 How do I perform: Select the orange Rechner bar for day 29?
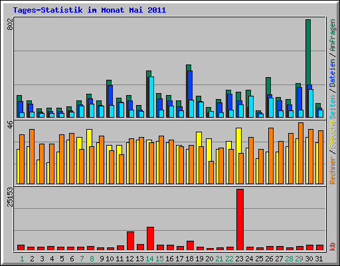tap(301, 153)
